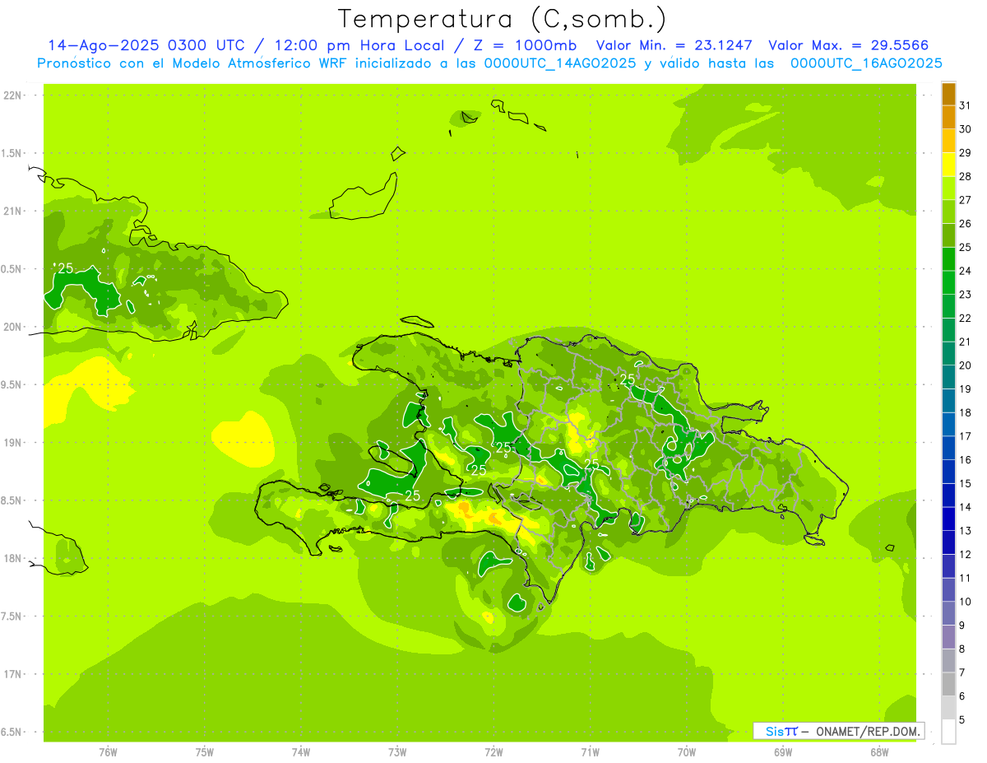This screenshot has height=763, width=987.
Task: Click the "9.5N" latitude label
Action: click(12, 384)
